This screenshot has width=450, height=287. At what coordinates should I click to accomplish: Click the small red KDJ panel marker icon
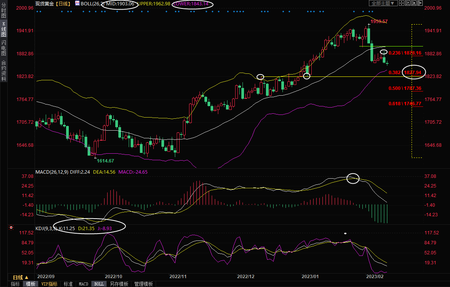(x=11, y=228)
